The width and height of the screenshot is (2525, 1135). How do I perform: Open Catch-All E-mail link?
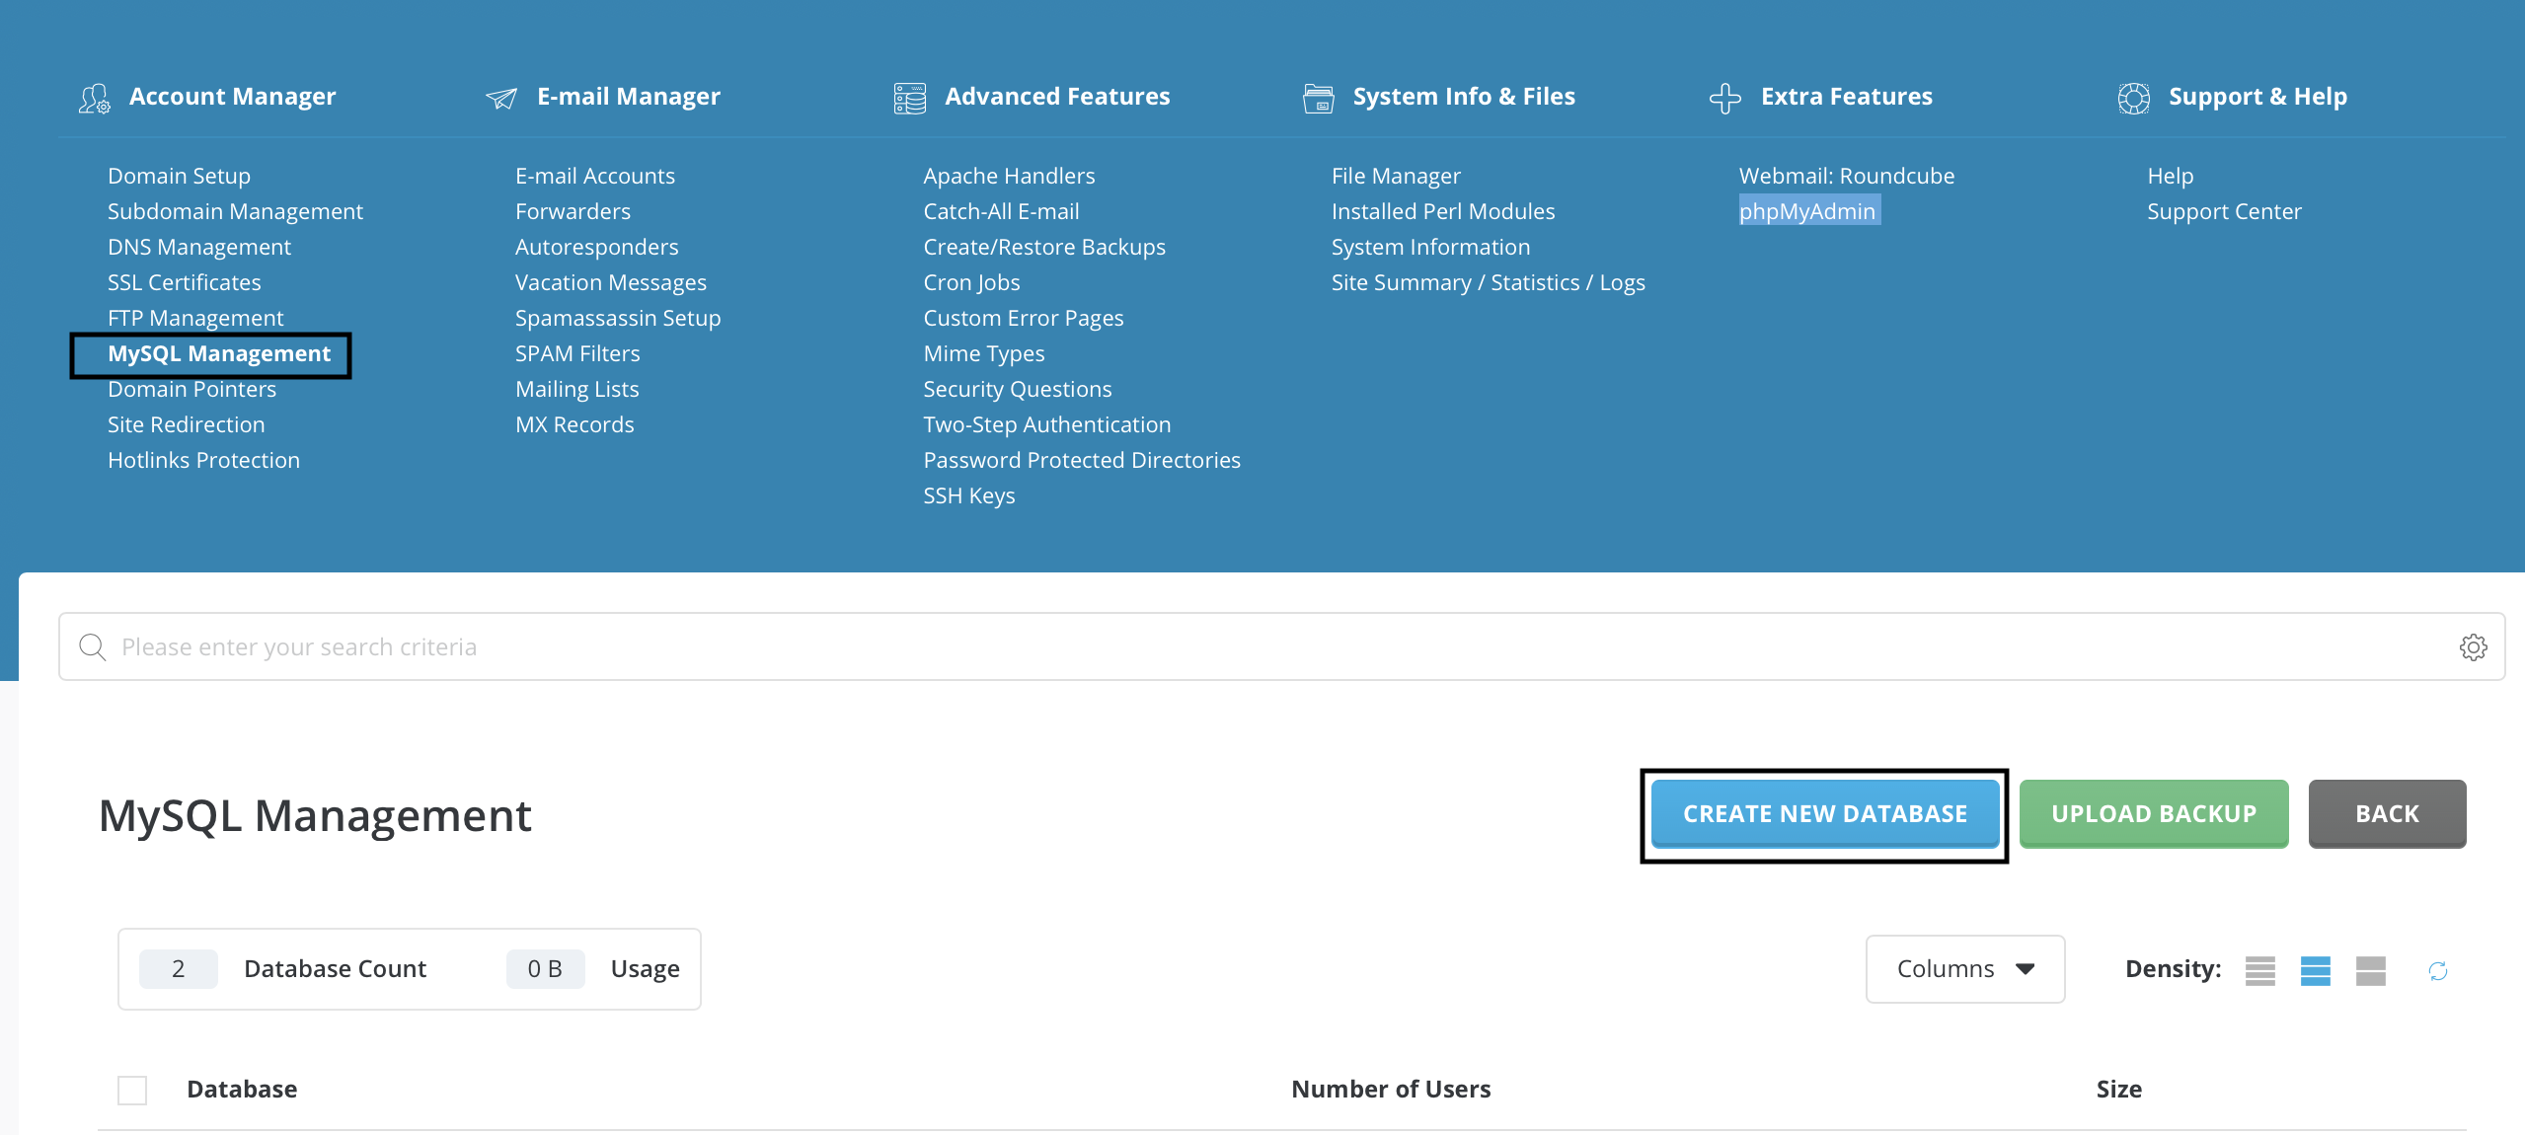pyautogui.click(x=1001, y=211)
